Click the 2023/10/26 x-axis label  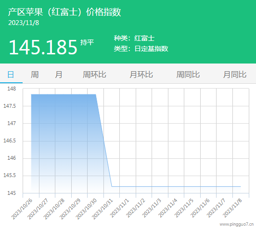[22, 209]
